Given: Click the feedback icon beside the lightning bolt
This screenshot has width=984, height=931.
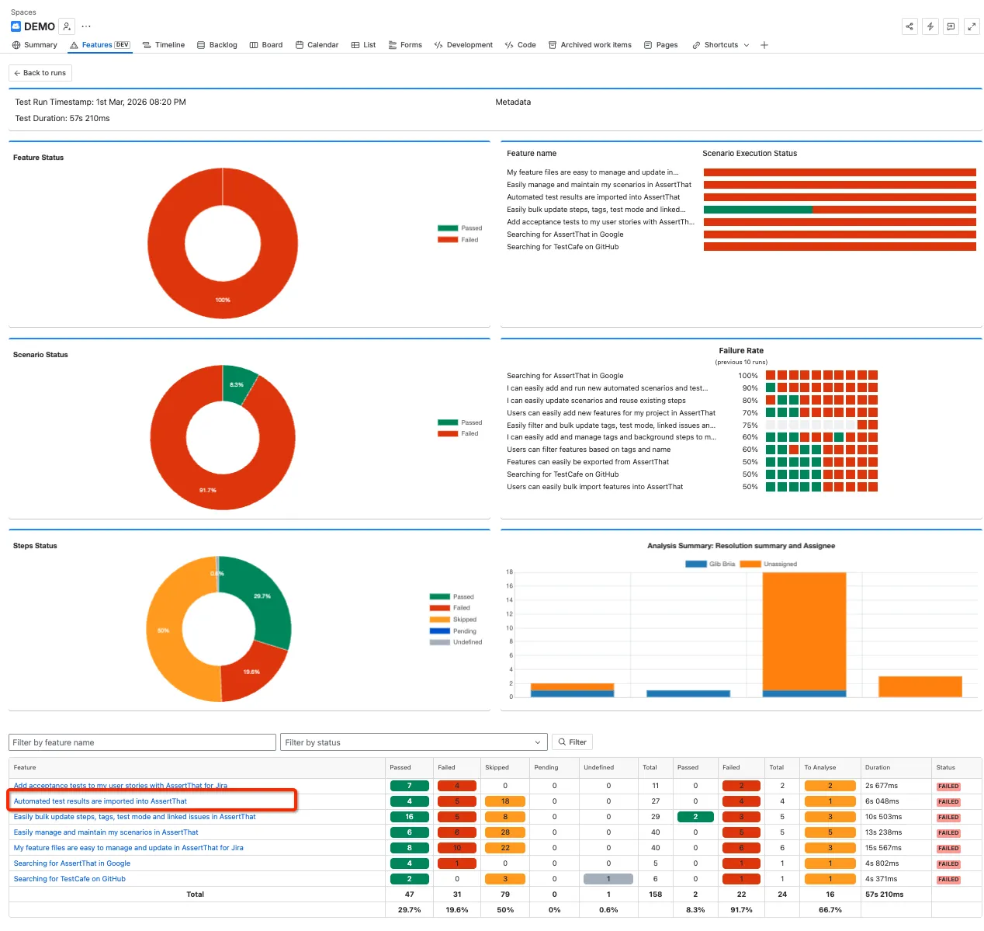Looking at the screenshot, I should coord(951,26).
